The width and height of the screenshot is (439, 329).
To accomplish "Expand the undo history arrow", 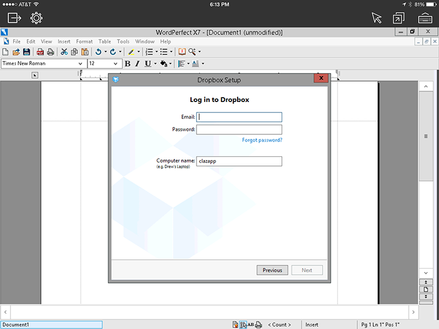I will coord(105,52).
